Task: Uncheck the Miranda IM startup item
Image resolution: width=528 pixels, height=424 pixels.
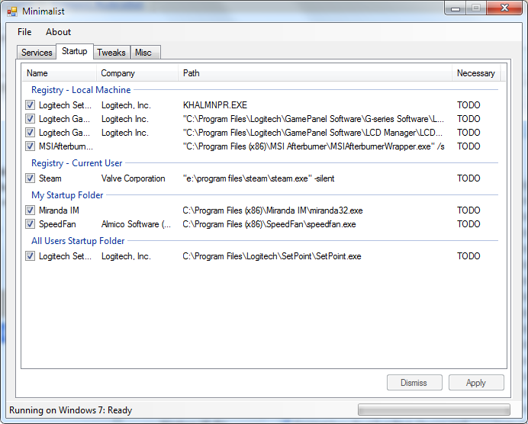Action: click(x=30, y=210)
